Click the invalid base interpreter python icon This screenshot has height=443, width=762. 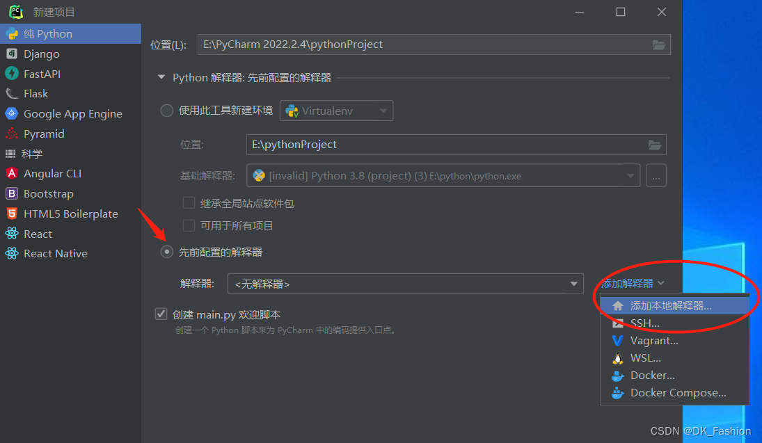pyautogui.click(x=259, y=175)
